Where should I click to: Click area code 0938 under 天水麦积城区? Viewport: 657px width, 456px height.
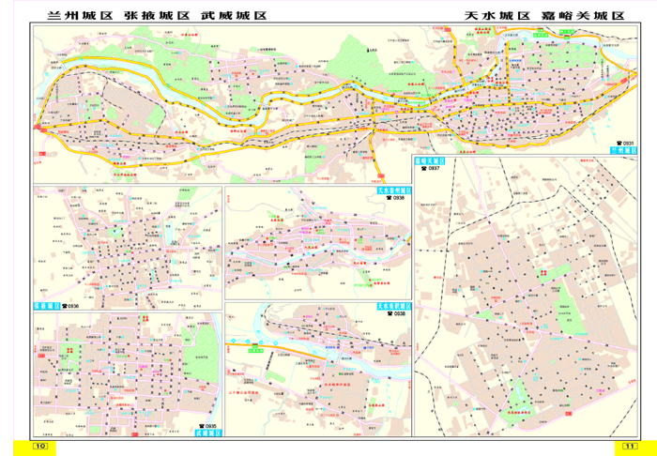click(398, 313)
